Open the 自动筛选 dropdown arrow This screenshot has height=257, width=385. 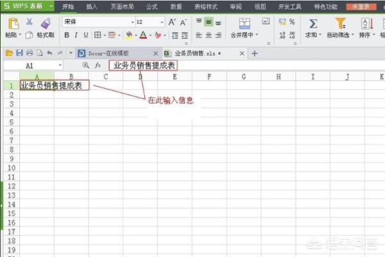352,35
